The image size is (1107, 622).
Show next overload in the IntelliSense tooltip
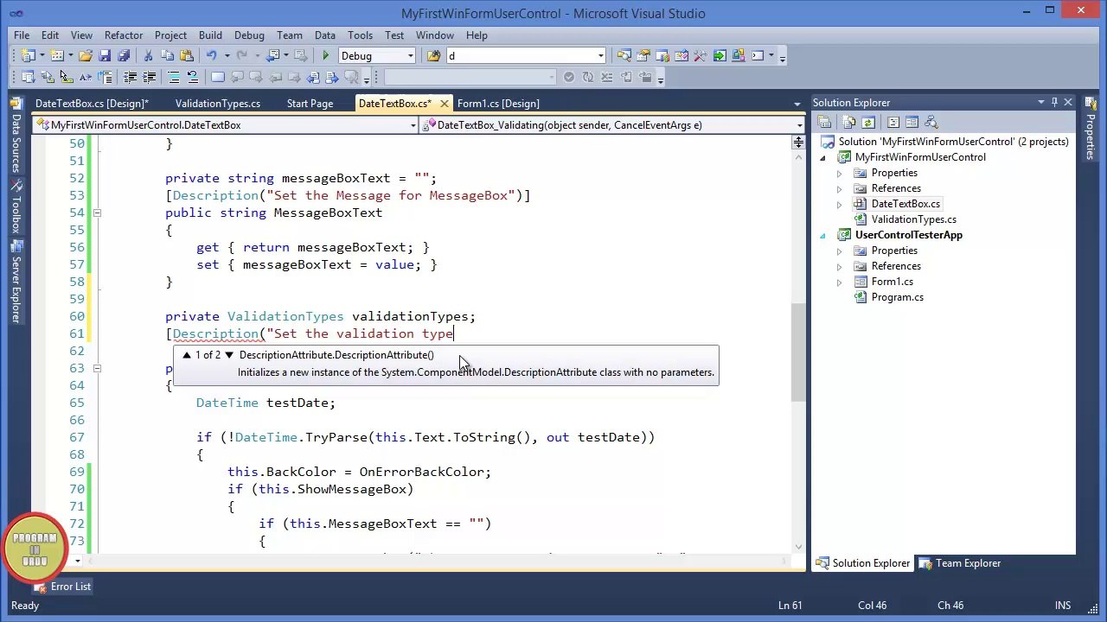[229, 355]
